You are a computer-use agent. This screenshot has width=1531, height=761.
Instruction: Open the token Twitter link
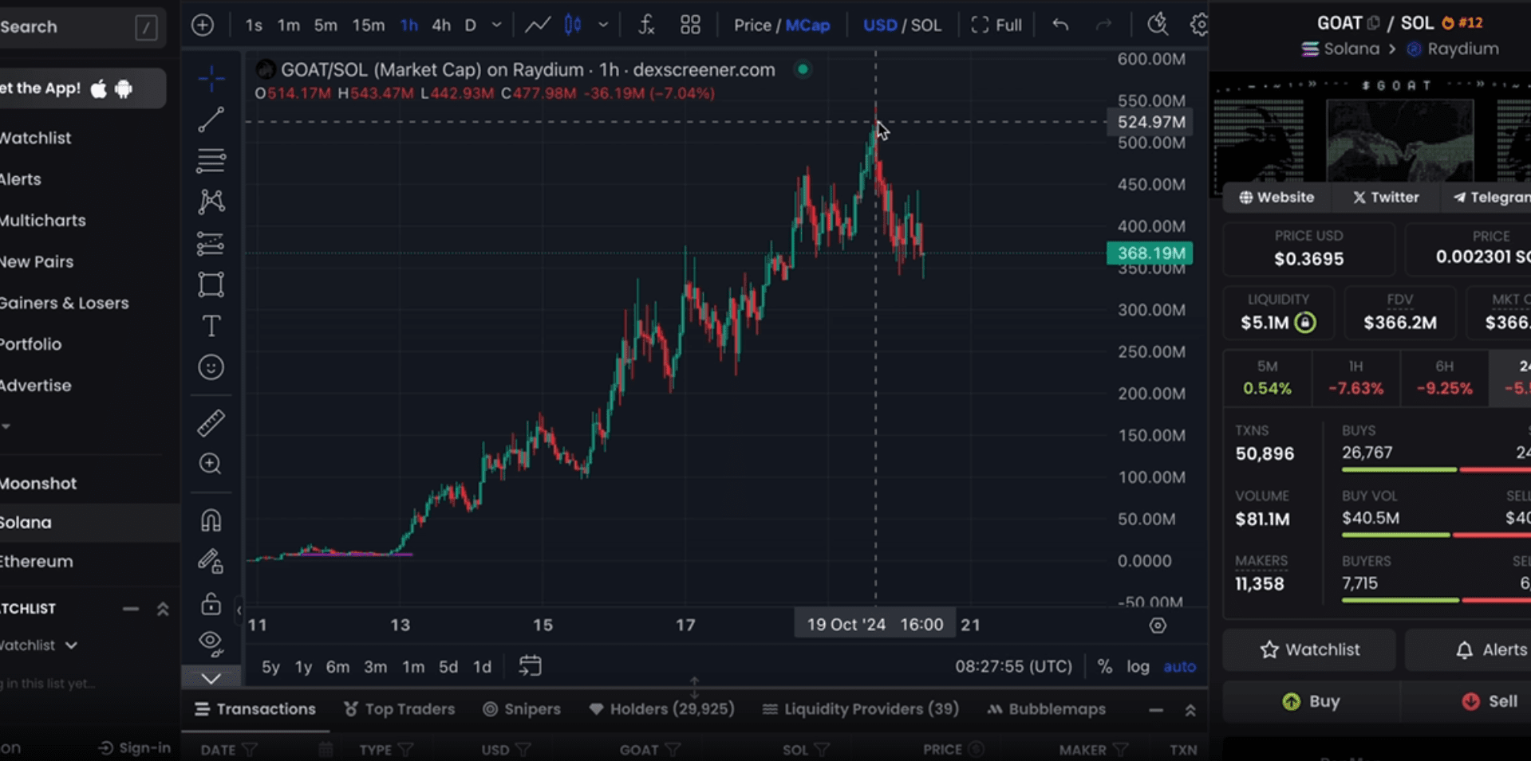coord(1386,198)
